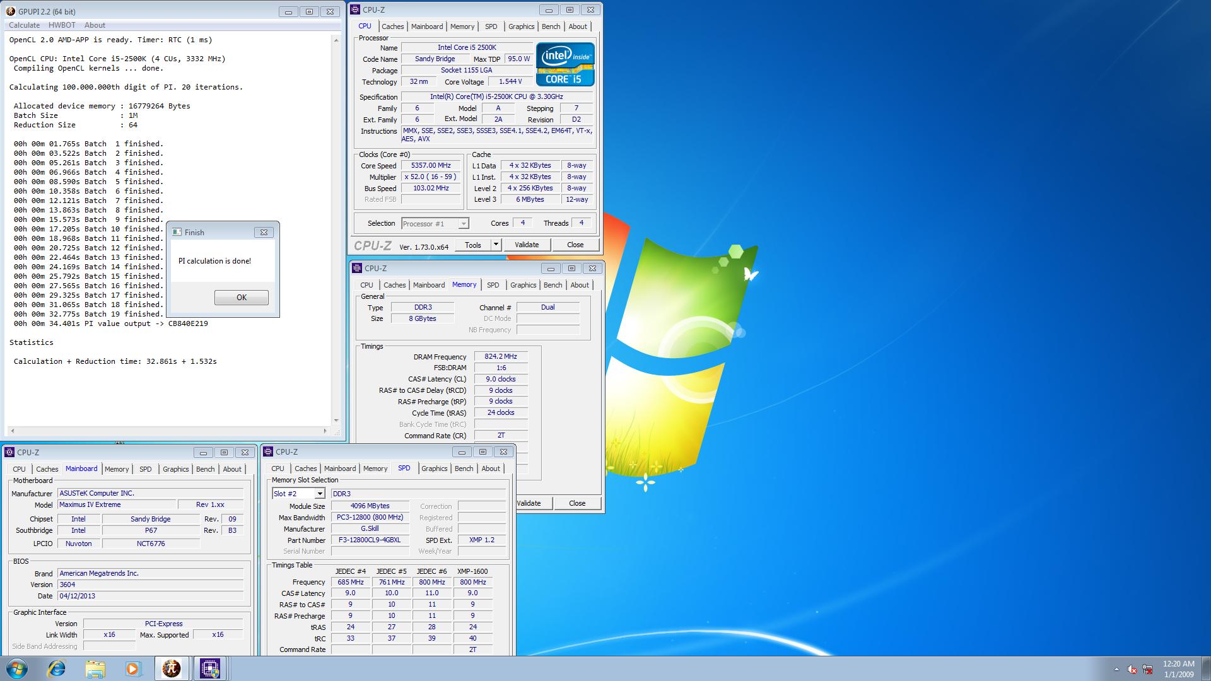This screenshot has width=1211, height=681.
Task: Select DRAM Frequency 824.2 MHz value
Action: point(501,357)
